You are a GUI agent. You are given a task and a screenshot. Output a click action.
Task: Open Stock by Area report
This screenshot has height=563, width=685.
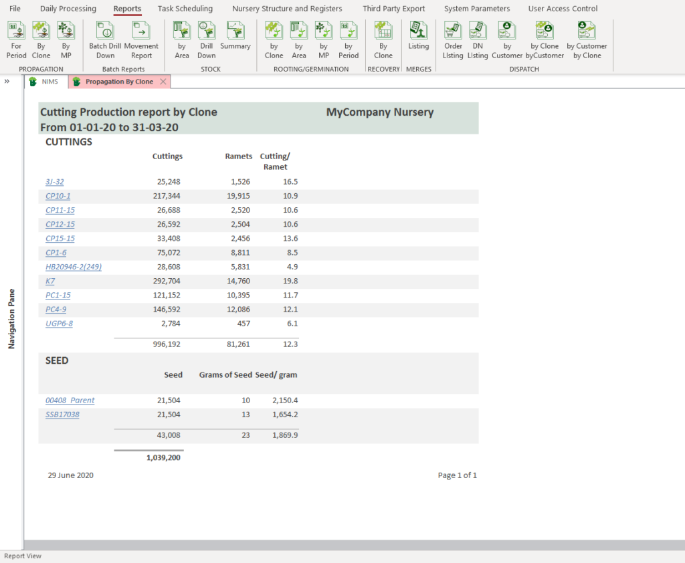click(x=182, y=39)
